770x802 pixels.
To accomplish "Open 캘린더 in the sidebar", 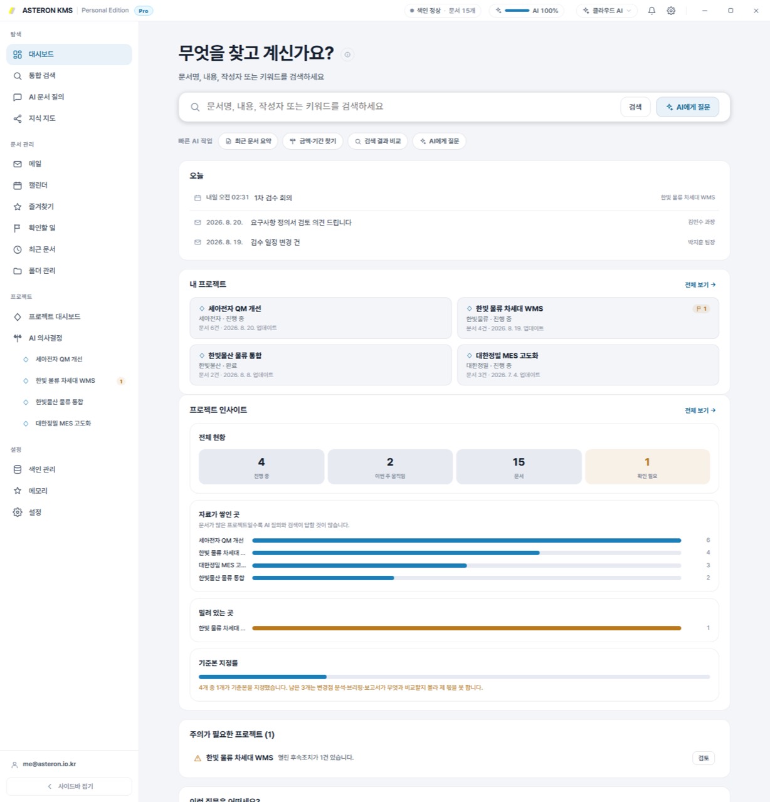I will pyautogui.click(x=69, y=185).
